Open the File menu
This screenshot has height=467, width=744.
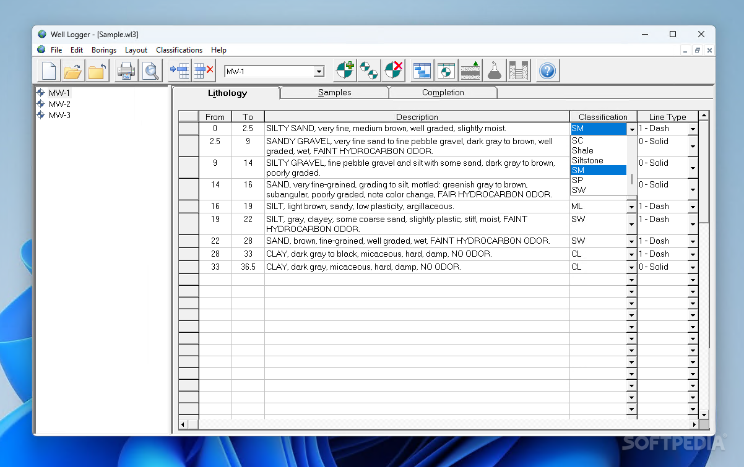[56, 50]
